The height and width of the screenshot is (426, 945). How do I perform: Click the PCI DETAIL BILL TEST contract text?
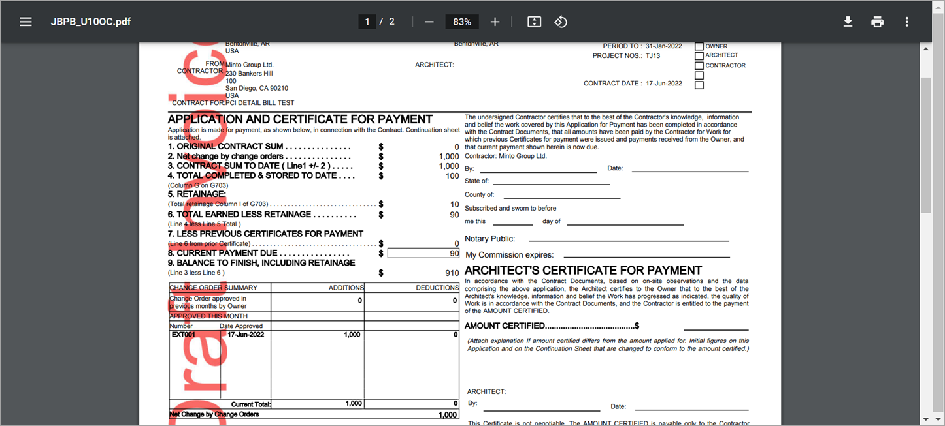[259, 103]
